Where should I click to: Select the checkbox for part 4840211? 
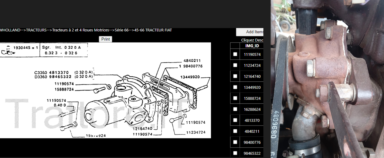[235, 131]
